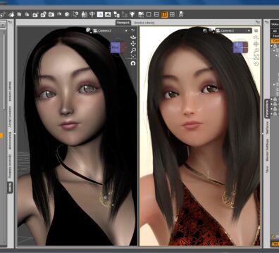
Task: Choose the single viewport layout icon
Action: click(149, 15)
